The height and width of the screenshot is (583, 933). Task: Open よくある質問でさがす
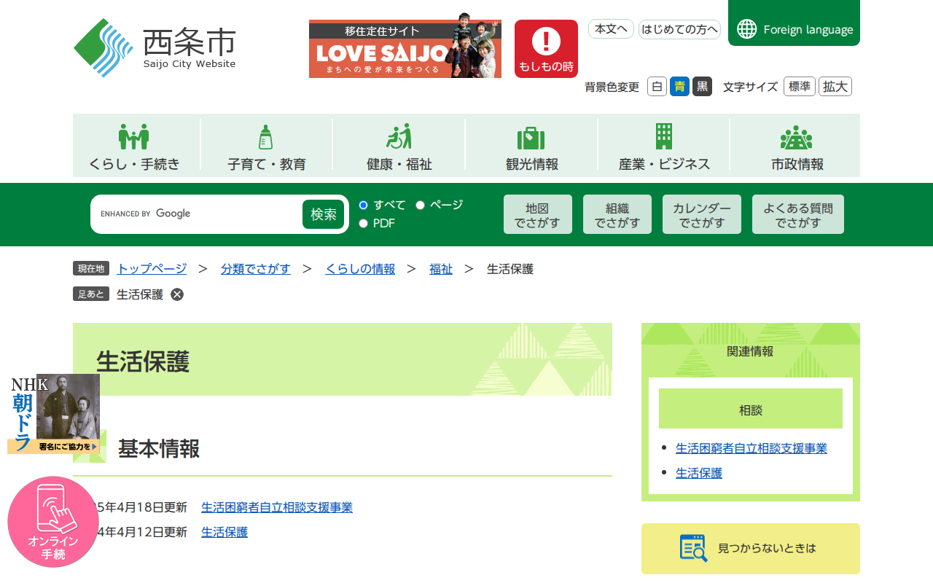(x=798, y=214)
